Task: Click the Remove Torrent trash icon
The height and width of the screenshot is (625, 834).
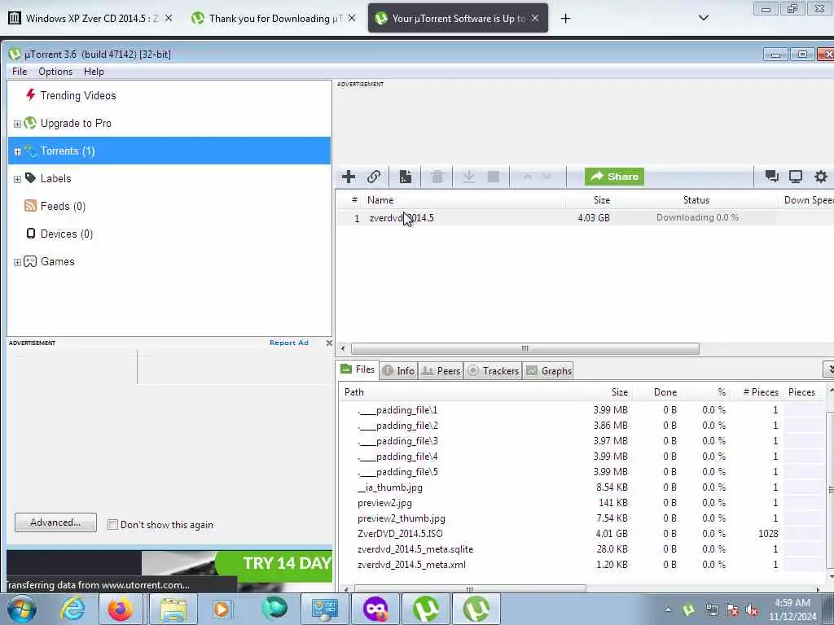Action: (x=437, y=177)
